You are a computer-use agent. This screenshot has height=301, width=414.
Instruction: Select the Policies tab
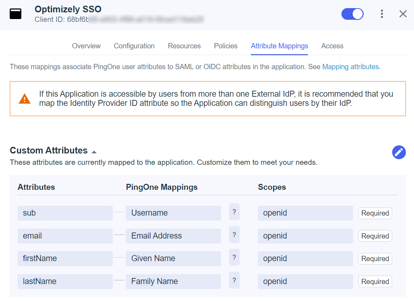[x=226, y=46]
